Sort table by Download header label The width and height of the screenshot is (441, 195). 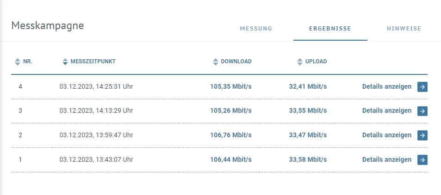click(236, 61)
